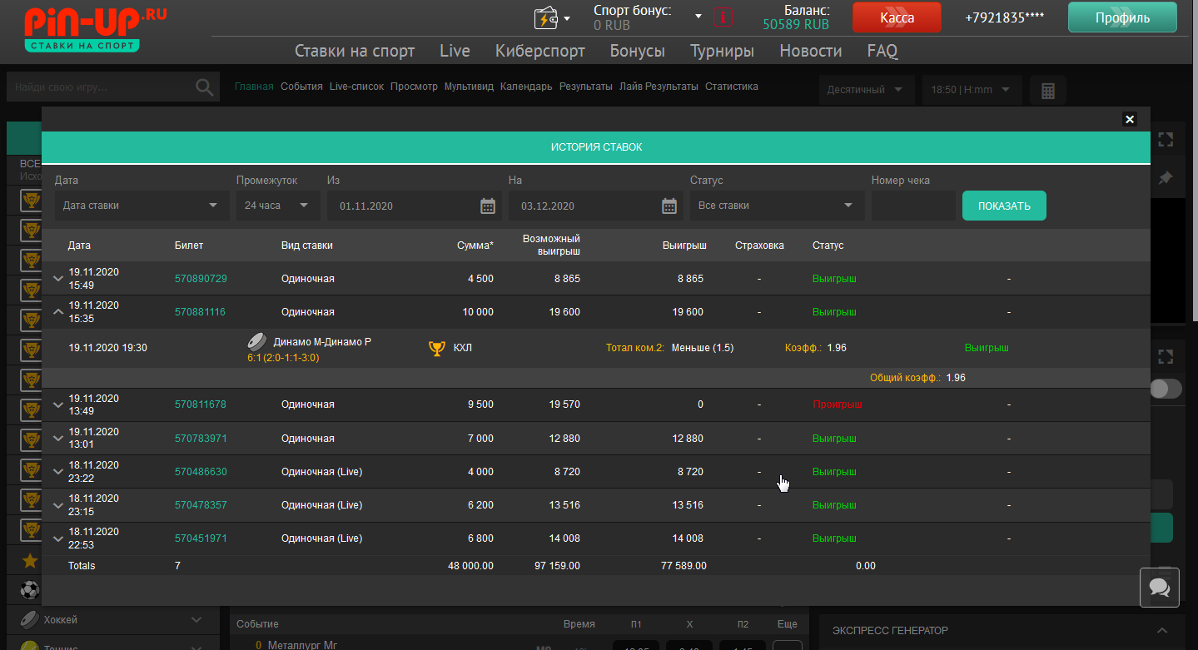Collapse the expanded bet 570881116 row
Viewport: 1198px width, 650px height.
coord(58,312)
